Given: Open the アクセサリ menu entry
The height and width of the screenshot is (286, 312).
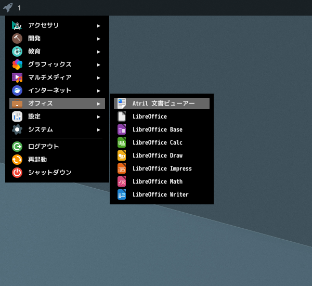Looking at the screenshot, I should click(57, 25).
